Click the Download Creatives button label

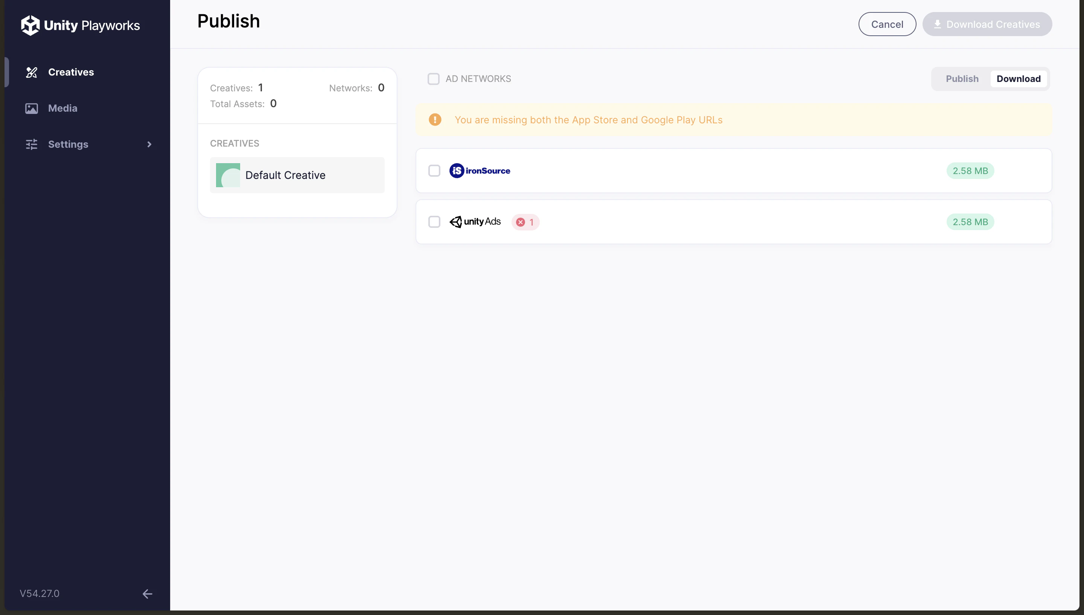(x=993, y=24)
